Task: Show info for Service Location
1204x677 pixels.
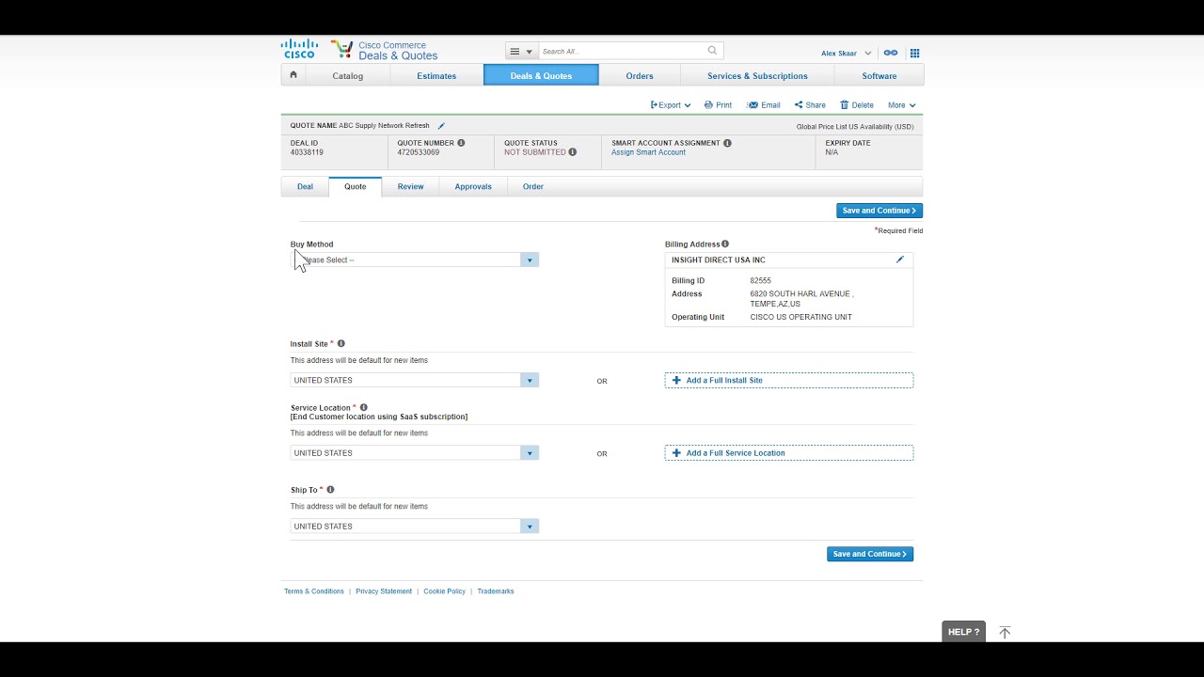Action: click(363, 408)
